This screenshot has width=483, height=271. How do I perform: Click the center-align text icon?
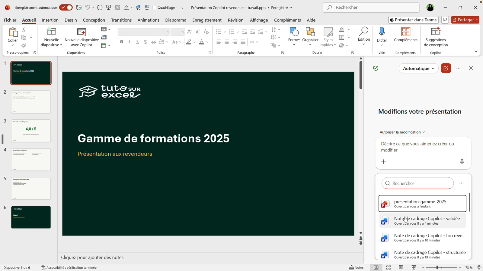pyautogui.click(x=227, y=42)
